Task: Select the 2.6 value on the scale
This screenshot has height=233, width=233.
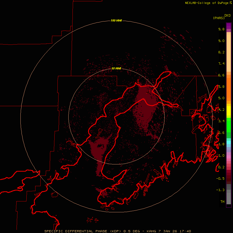Action: [x=221, y=133]
